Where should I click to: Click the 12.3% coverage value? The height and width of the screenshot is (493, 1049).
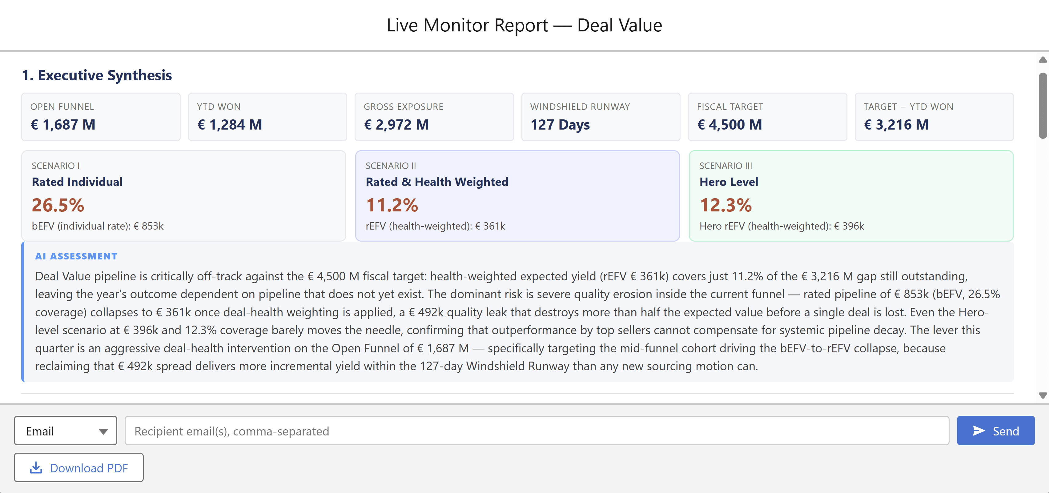coord(726,205)
